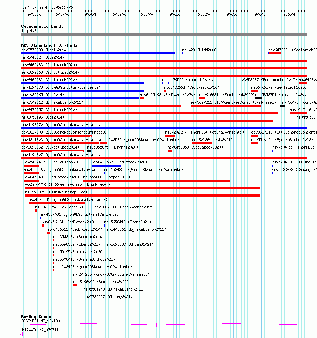The image size is (317, 338).
Task: Select nsv6472991 (Sedlazeck2020) label
Action: tap(192, 87)
